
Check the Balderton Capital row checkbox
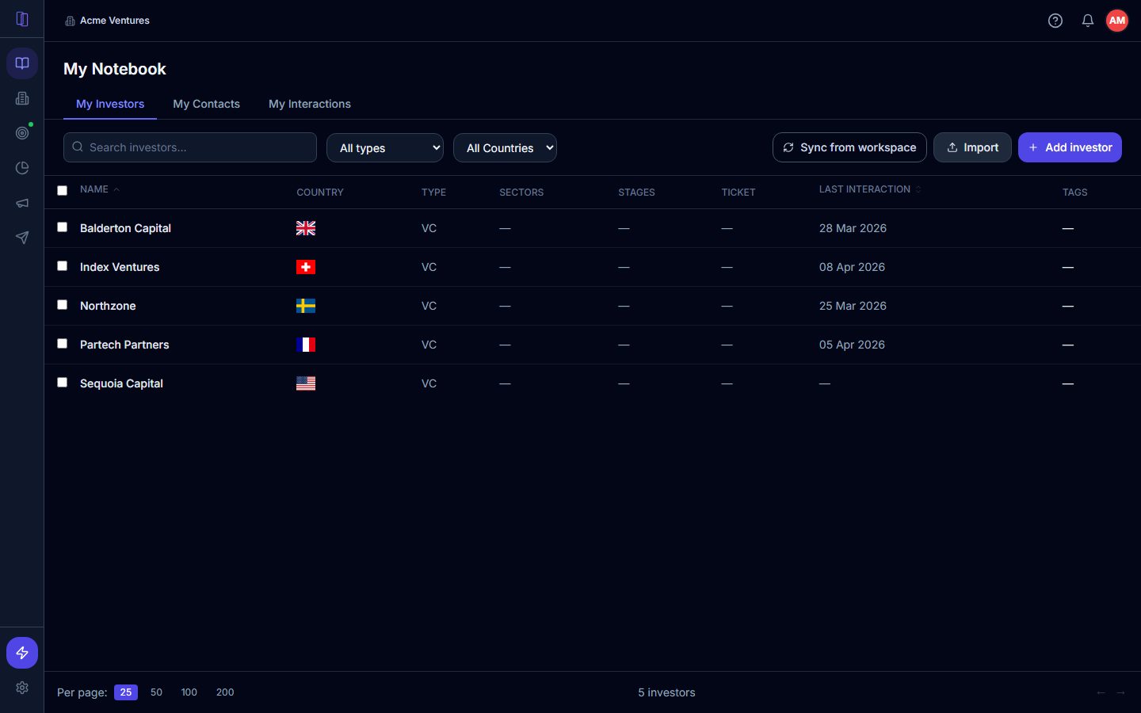[62, 227]
